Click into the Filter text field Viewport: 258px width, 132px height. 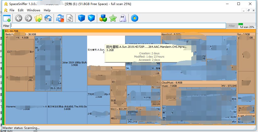pos(118,26)
